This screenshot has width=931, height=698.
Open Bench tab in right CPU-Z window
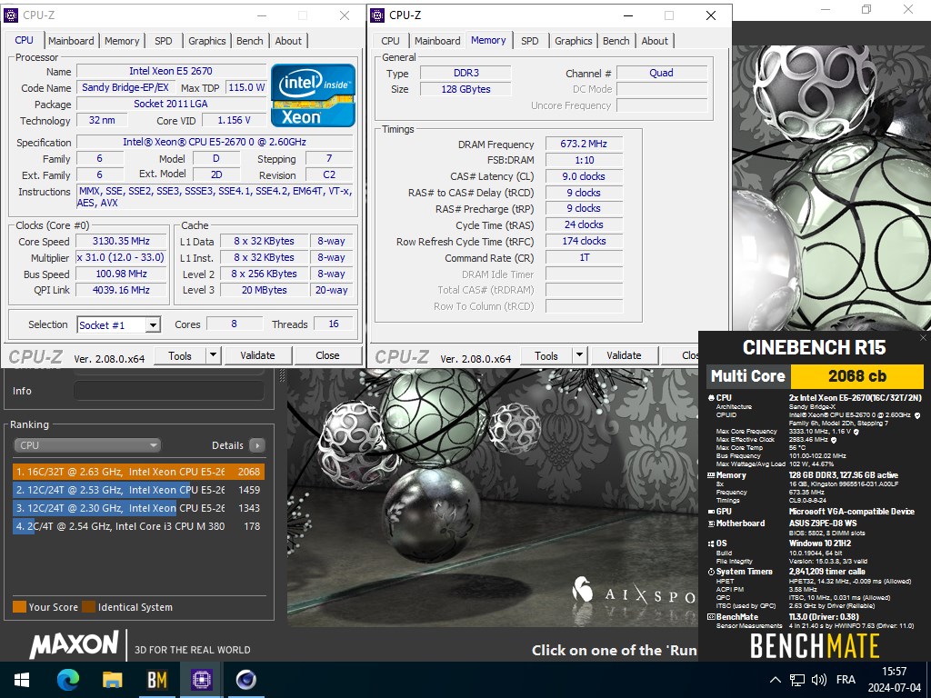[616, 41]
